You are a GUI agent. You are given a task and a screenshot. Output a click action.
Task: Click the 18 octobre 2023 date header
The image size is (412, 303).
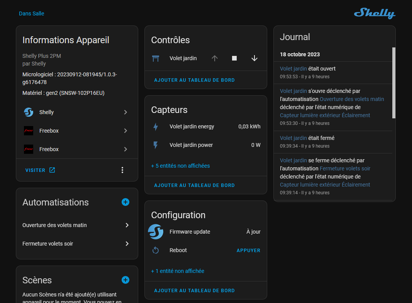(300, 55)
